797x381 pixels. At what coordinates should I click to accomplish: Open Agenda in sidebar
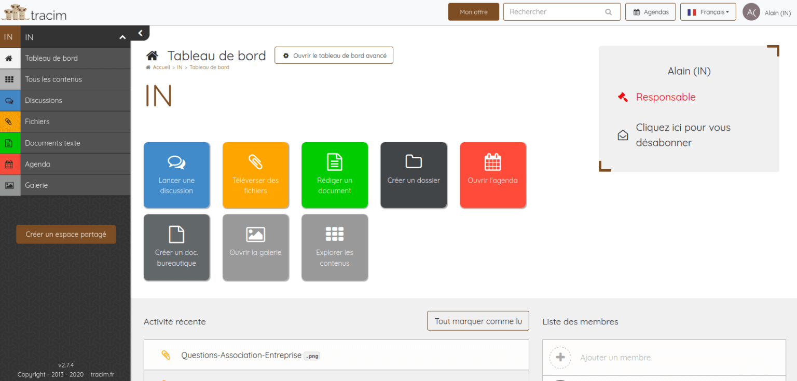[65, 164]
